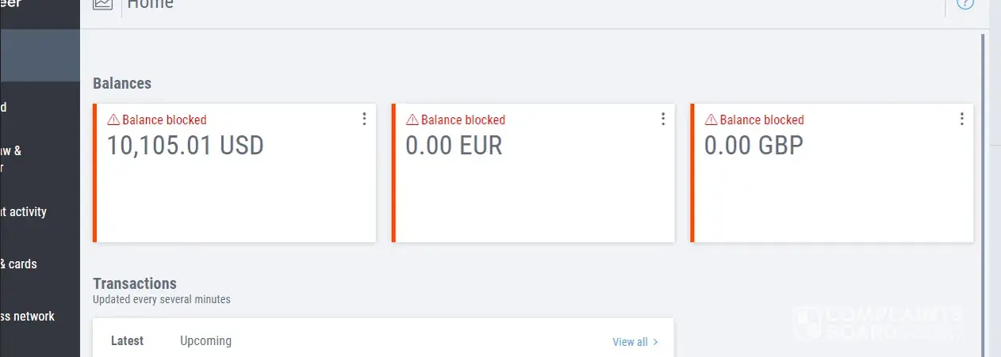Click the warning icon on the USD balance
This screenshot has width=1001, height=357.
click(x=113, y=120)
